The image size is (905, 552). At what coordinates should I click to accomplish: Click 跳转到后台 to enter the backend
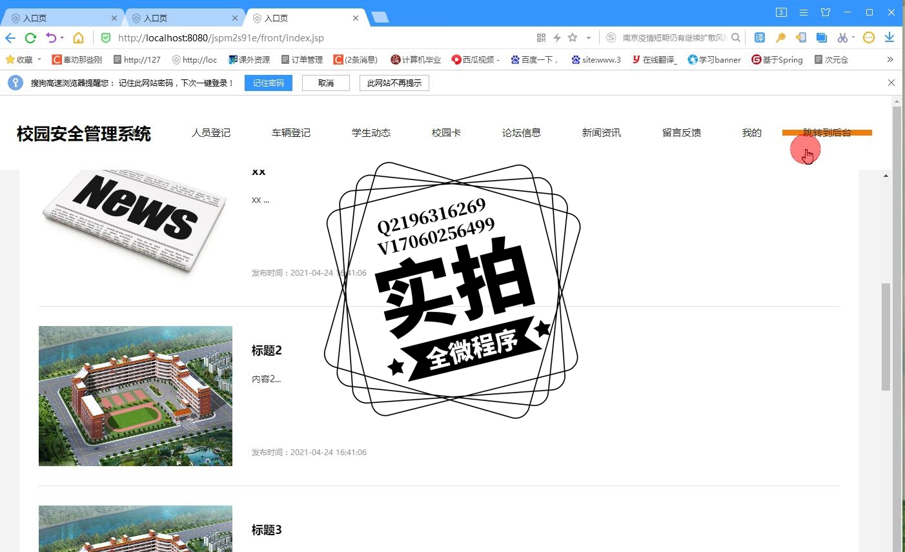click(x=827, y=132)
